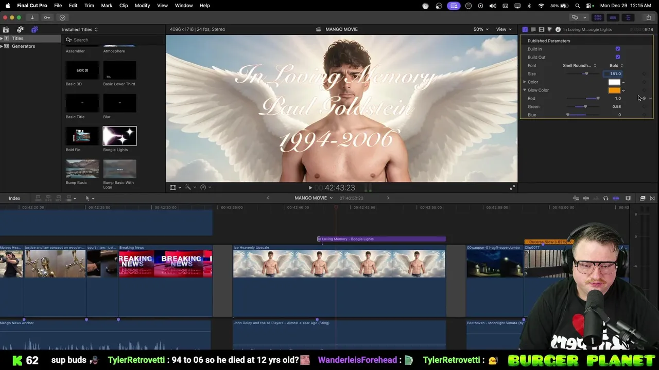
Task: Open the Transform tool menu in viewer
Action: click(x=175, y=188)
